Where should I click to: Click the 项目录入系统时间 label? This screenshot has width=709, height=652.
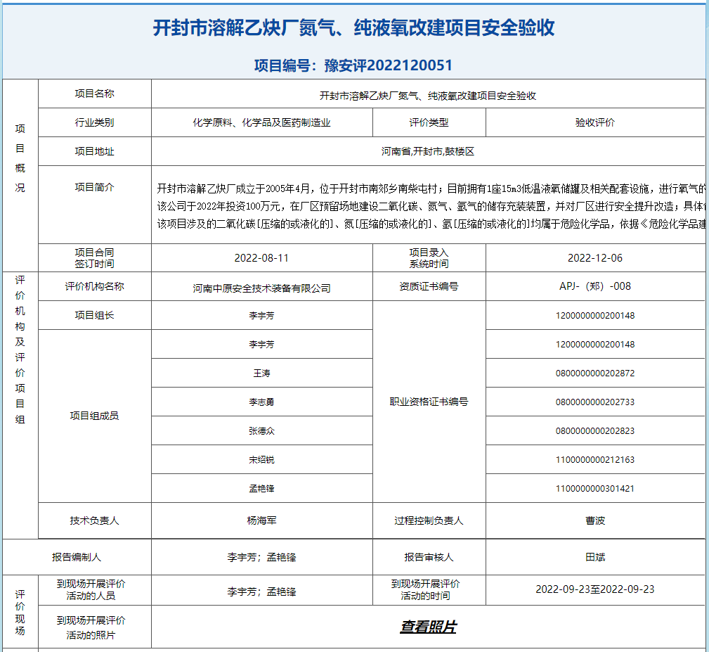[x=429, y=258]
